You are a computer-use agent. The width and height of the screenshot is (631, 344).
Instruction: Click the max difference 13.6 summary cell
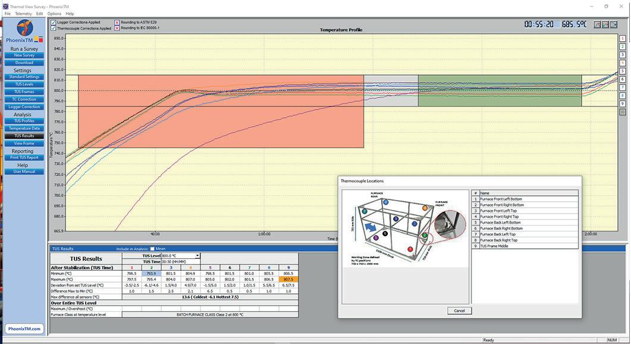(210, 297)
